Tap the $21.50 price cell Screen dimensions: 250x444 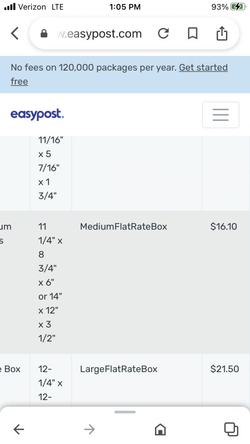tap(225, 369)
